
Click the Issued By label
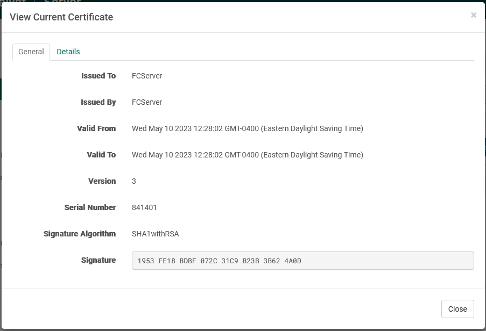(98, 102)
